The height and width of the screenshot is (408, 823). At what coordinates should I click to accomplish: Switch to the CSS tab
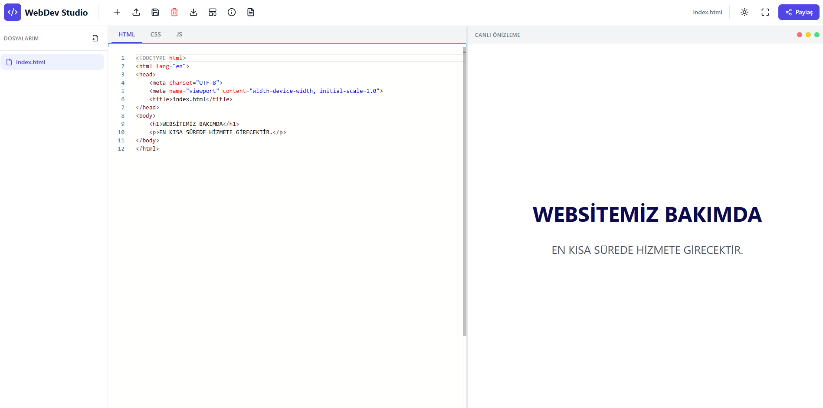pos(156,34)
